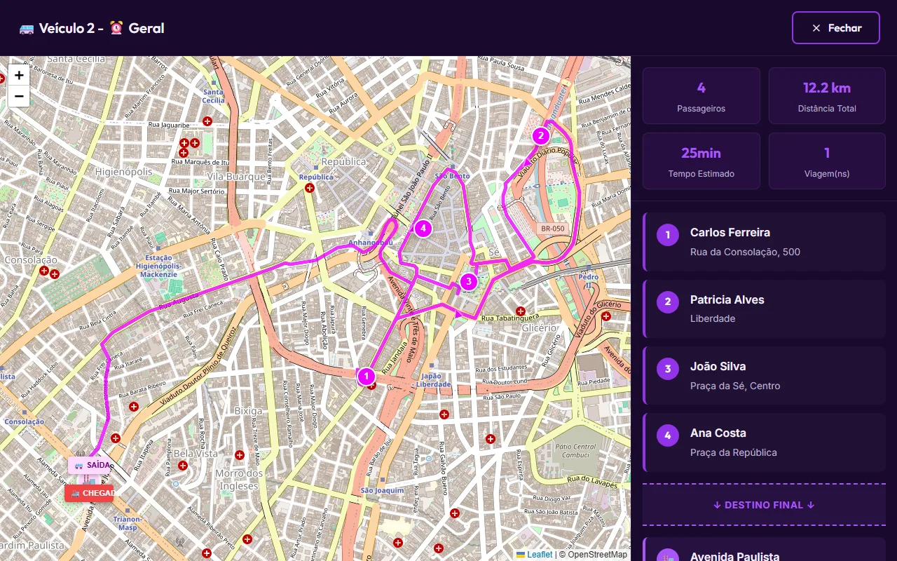Screen dimensions: 897x561
Task: Click map stop marker number 3
Action: coord(468,282)
